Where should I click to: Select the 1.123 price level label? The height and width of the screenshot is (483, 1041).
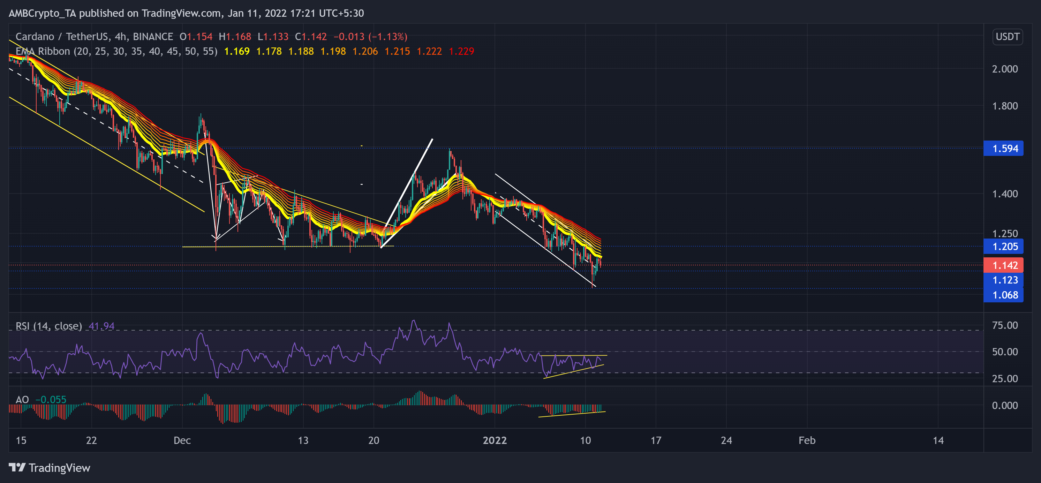point(1003,280)
